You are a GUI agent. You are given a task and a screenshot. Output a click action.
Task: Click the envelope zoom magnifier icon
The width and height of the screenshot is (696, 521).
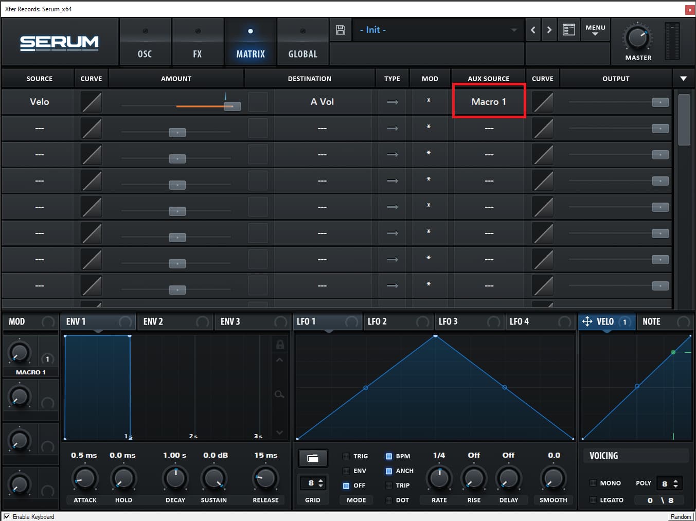[x=279, y=394]
